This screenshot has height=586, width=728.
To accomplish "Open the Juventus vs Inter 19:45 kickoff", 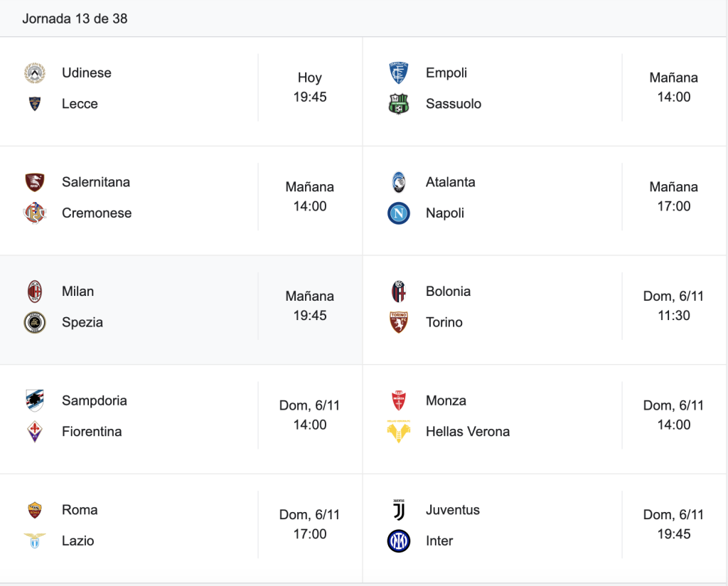I will (674, 524).
